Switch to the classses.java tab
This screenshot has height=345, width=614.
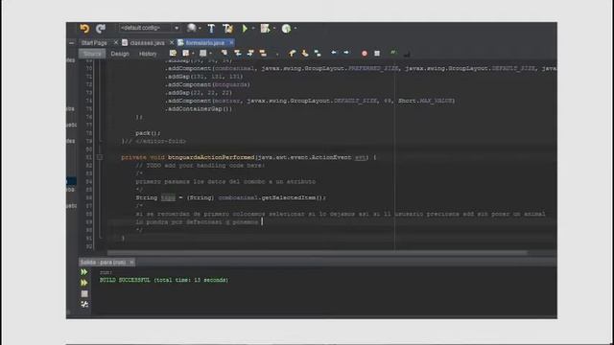tap(147, 42)
